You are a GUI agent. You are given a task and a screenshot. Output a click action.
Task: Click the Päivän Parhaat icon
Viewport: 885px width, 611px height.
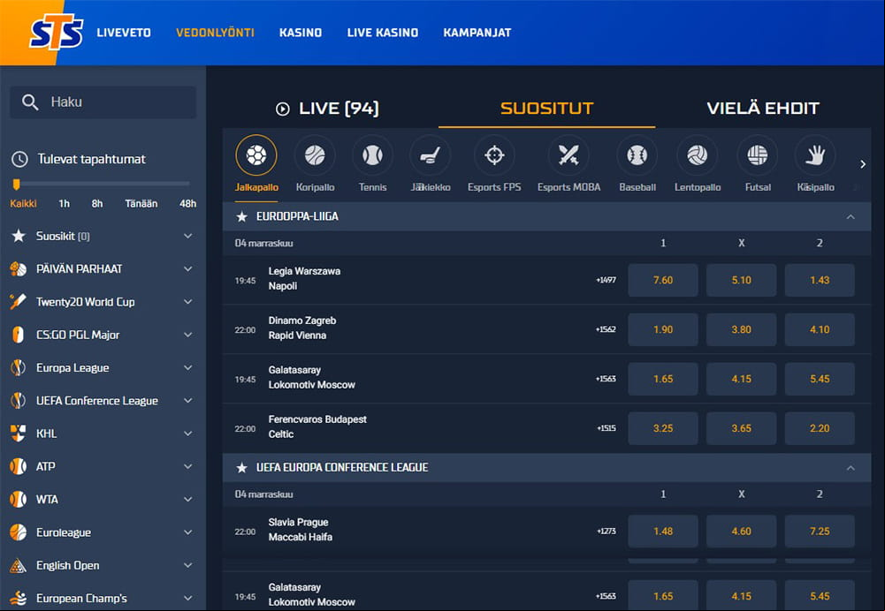click(x=18, y=269)
